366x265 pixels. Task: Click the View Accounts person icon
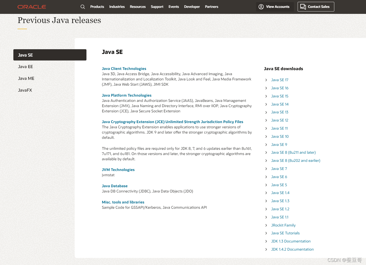click(x=261, y=7)
